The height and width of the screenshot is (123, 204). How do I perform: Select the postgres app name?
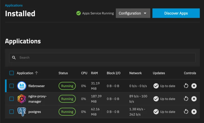(x=35, y=112)
